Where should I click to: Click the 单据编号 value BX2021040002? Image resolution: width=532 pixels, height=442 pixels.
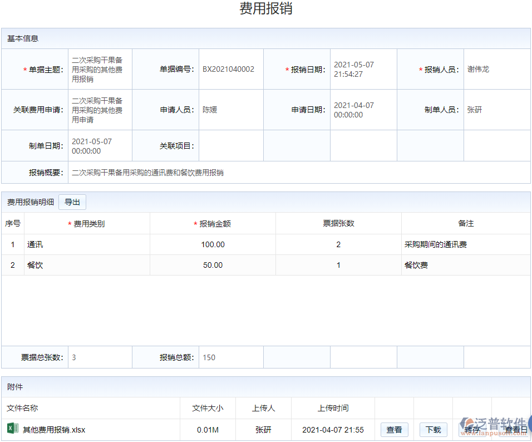click(230, 69)
